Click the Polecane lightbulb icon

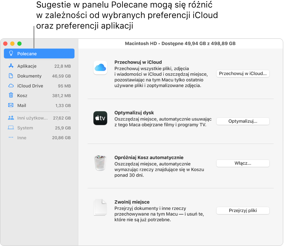[x=11, y=54]
